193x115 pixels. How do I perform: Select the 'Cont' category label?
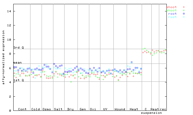pos(22,109)
